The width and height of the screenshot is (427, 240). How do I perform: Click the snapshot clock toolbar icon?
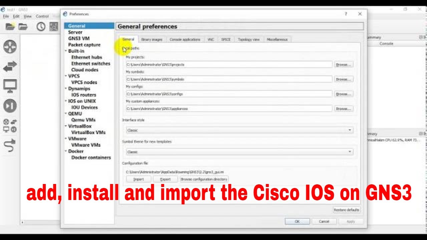point(41,27)
